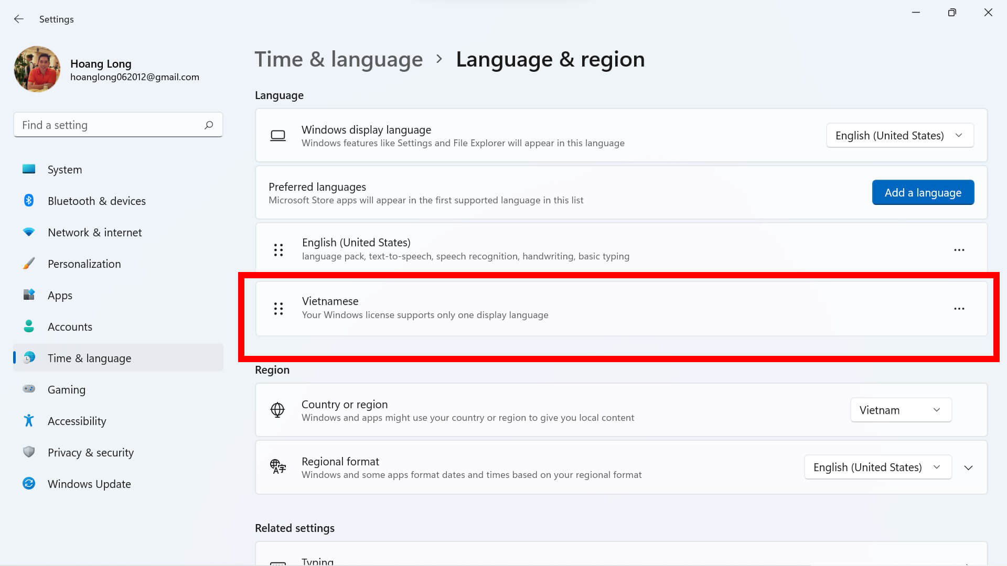Open Privacy & security category
The width and height of the screenshot is (1007, 566).
(118, 452)
